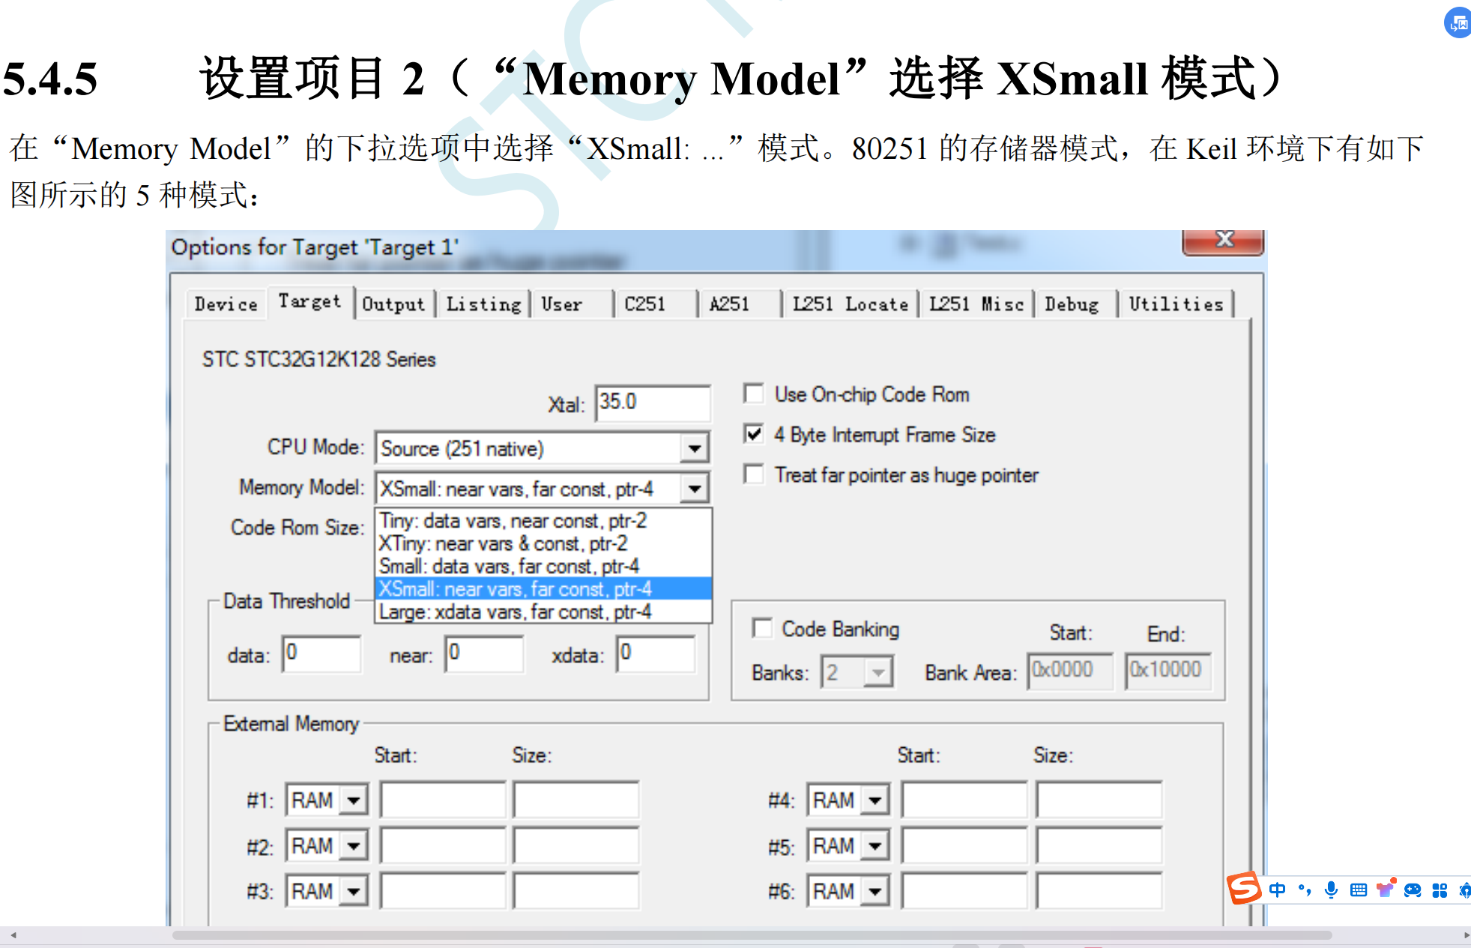Click the Sogou input method logo
1471x948 pixels.
click(x=1244, y=889)
